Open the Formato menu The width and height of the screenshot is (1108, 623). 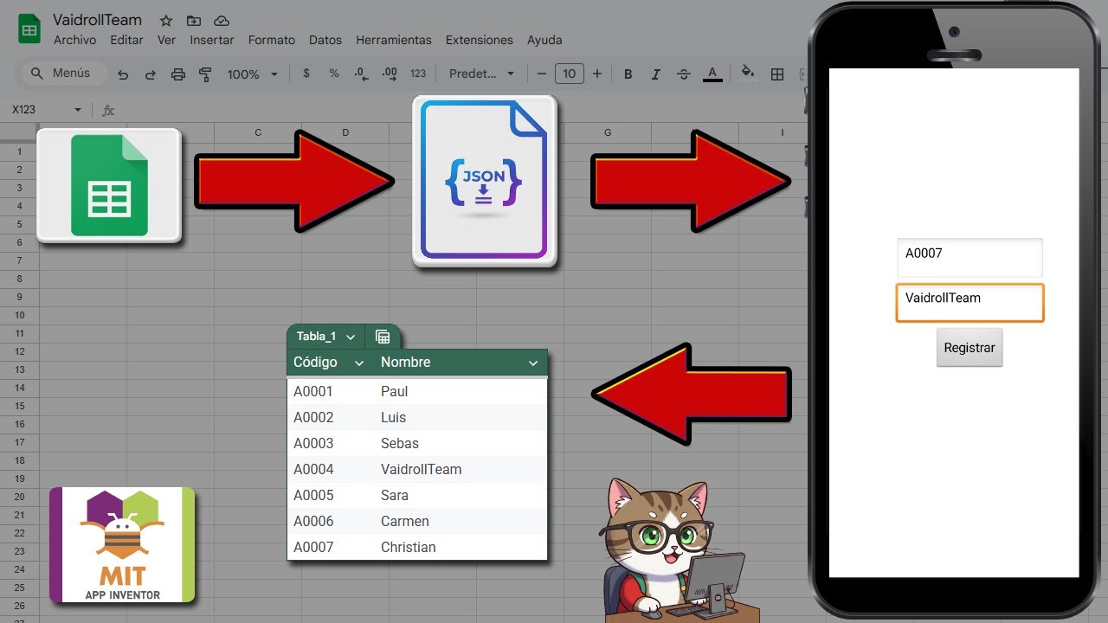point(272,40)
